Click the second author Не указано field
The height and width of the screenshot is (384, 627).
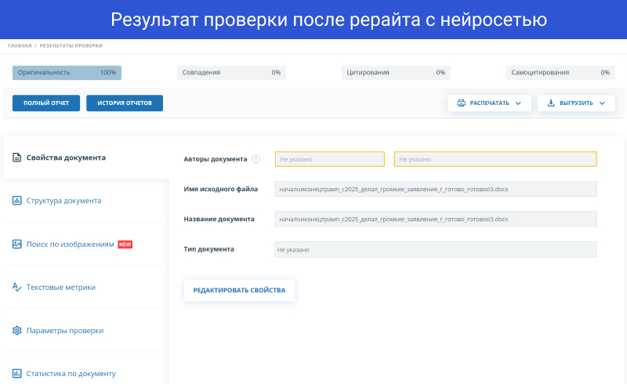[x=495, y=159]
